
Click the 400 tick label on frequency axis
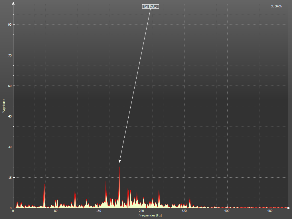coord(227,211)
